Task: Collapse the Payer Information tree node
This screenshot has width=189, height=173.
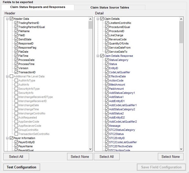Action: tap(7, 138)
